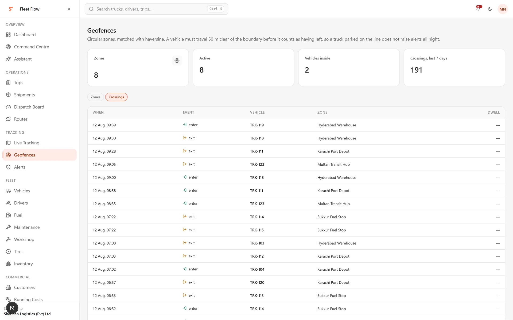The height and width of the screenshot is (320, 513).
Task: Click the Workshop hammer icon
Action: point(9,239)
